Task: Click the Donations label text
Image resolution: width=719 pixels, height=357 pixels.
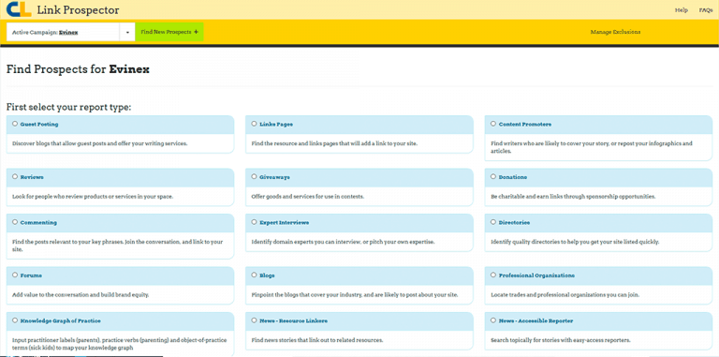Action: point(513,177)
